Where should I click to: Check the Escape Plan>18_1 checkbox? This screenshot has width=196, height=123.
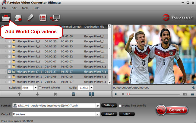pos(9,76)
